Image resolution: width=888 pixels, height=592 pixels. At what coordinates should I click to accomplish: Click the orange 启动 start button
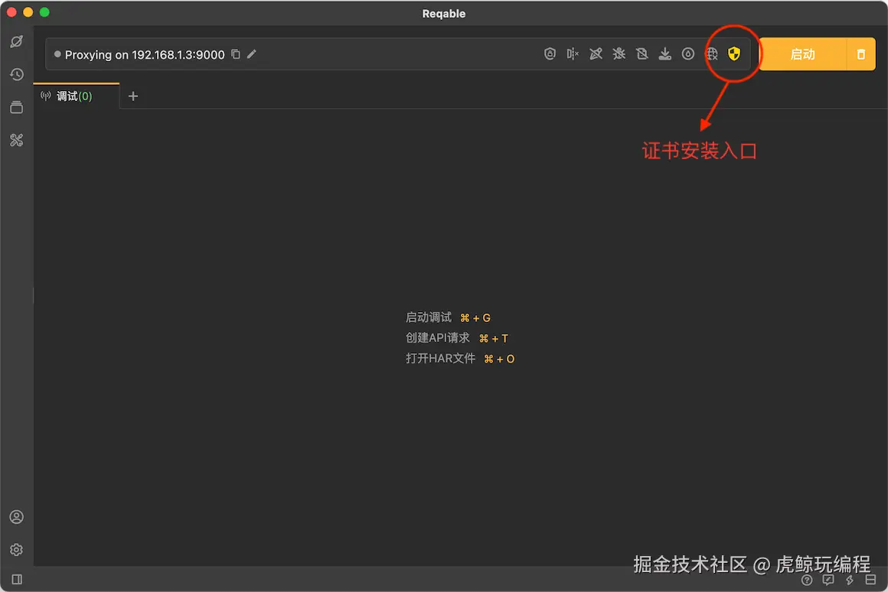point(802,54)
